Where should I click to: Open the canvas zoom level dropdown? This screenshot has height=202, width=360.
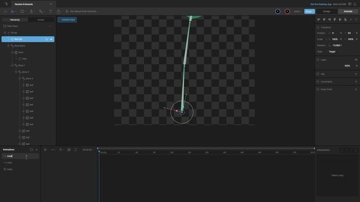[x=298, y=11]
